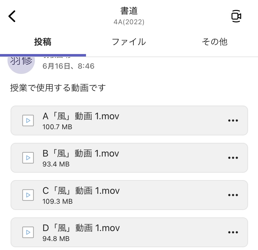Open the more options menu for the C「風」動画 file
The width and height of the screenshot is (258, 250).
[x=233, y=195]
